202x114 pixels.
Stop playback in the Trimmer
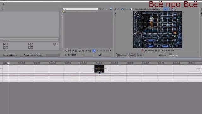click(x=80, y=51)
